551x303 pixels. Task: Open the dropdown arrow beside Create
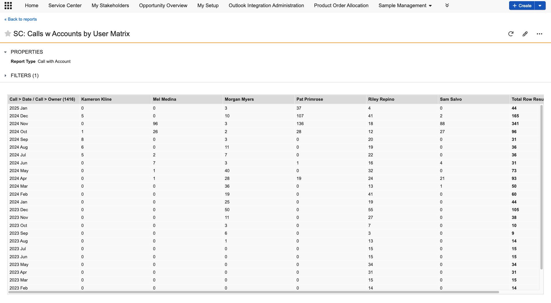[x=540, y=5]
